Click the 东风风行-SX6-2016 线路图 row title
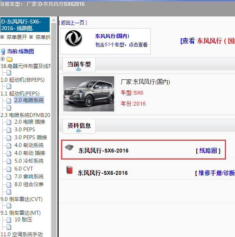 pos(104,151)
